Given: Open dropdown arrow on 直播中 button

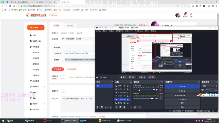Looking at the screenshot, I should [42, 28].
